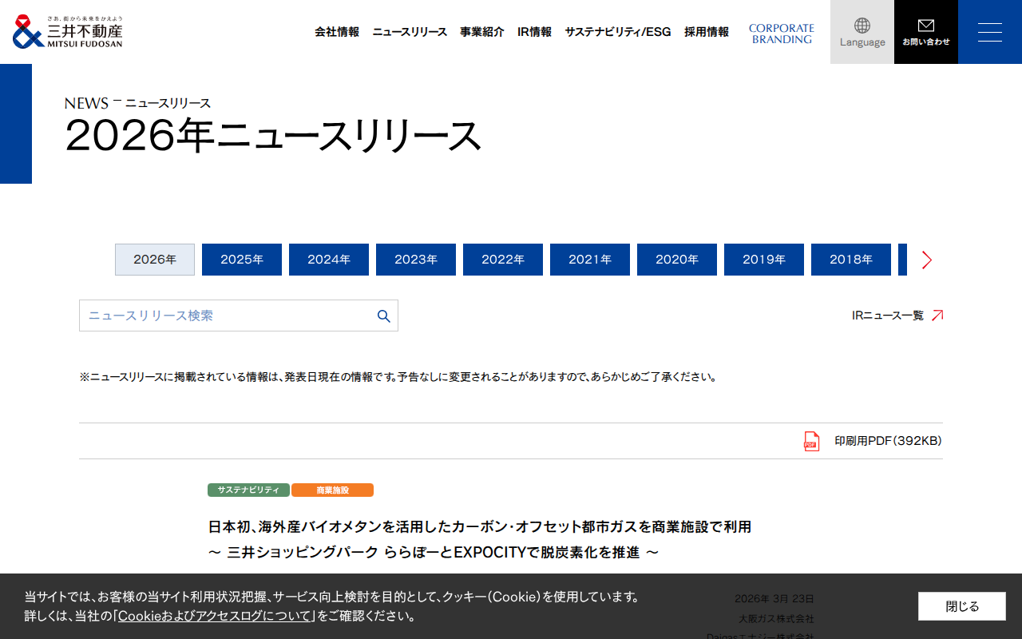The image size is (1022, 639).
Task: Open 事業紹介 menu
Action: [x=482, y=32]
